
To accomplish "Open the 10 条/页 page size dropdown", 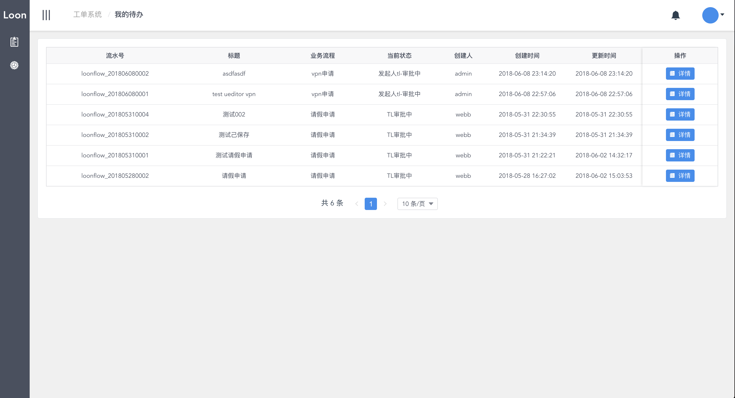I will click(x=417, y=204).
